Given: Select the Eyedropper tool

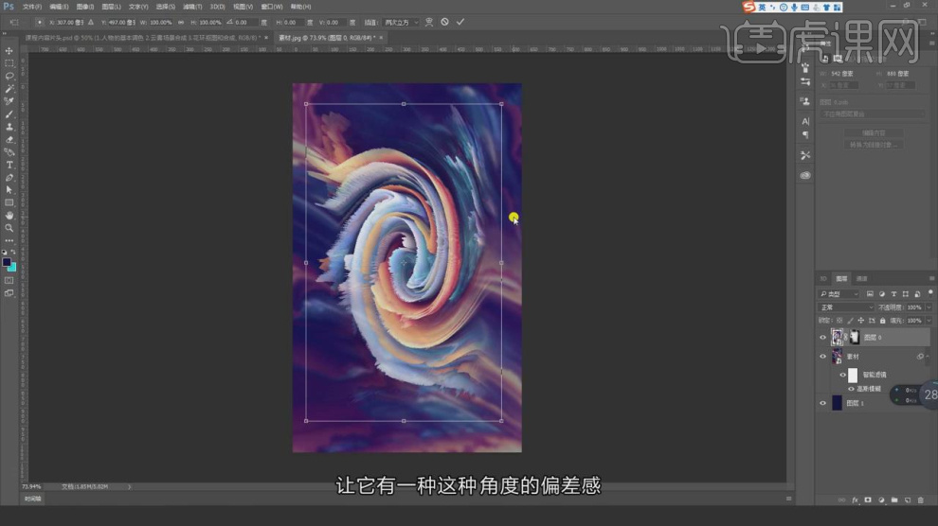Looking at the screenshot, I should point(9,101).
